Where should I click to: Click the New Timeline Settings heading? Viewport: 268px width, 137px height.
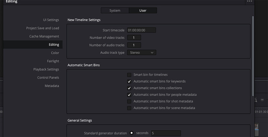84,20
